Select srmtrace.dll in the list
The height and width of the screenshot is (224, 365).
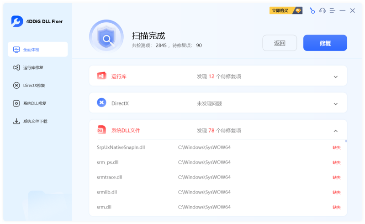[109, 177]
